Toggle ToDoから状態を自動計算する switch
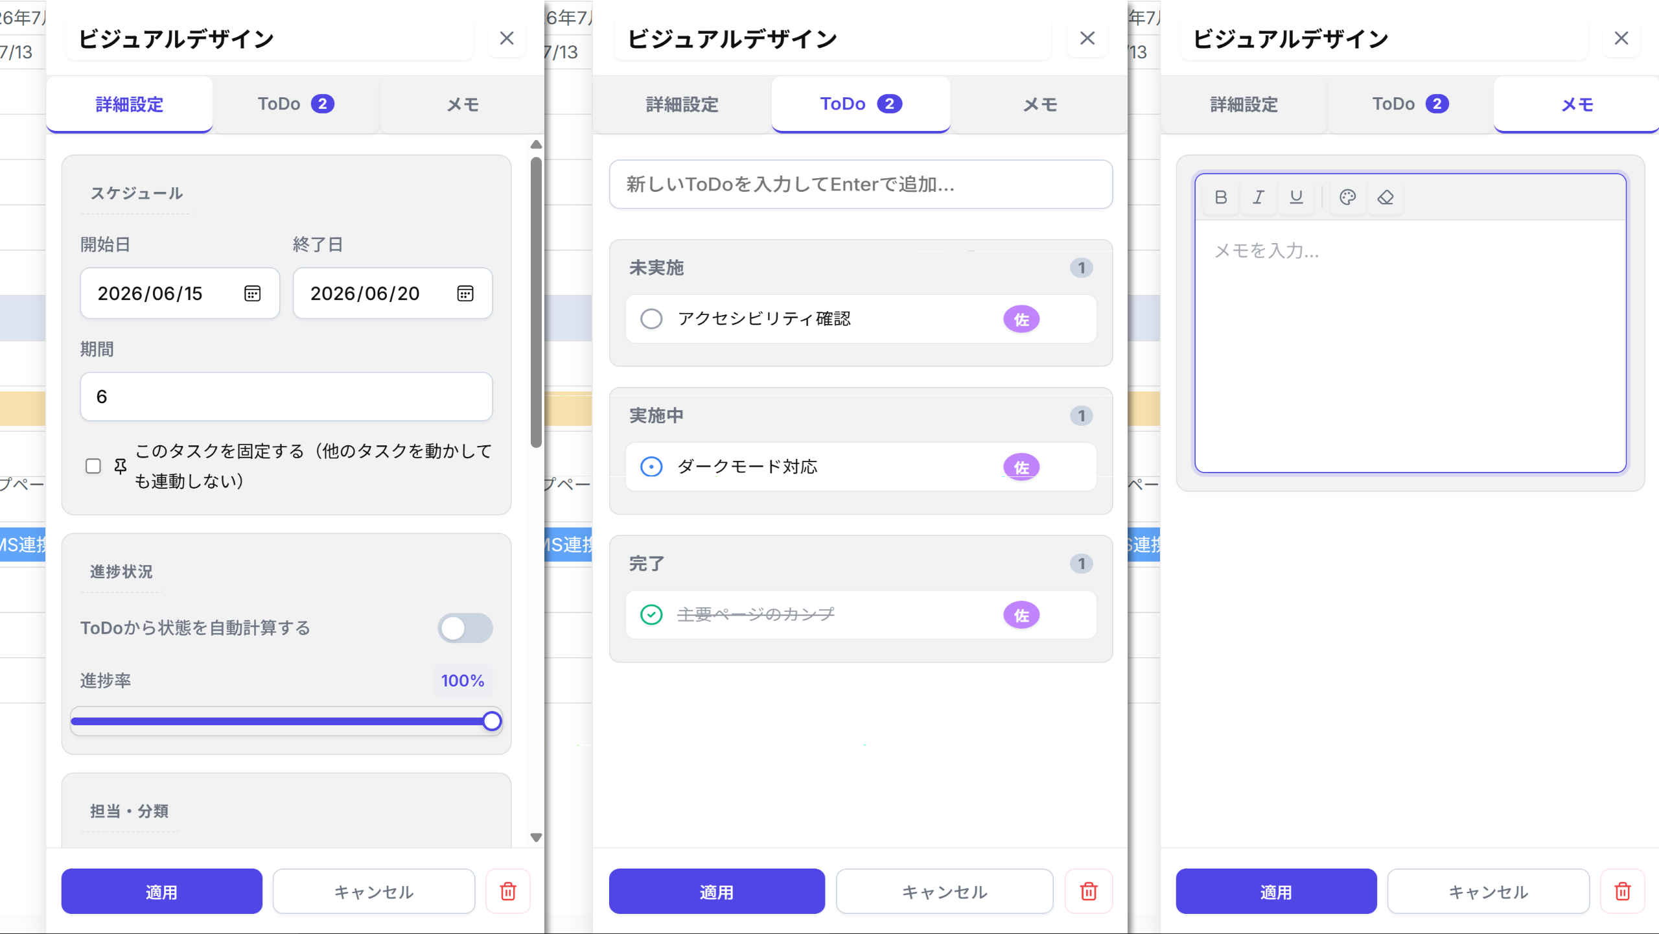 [465, 628]
